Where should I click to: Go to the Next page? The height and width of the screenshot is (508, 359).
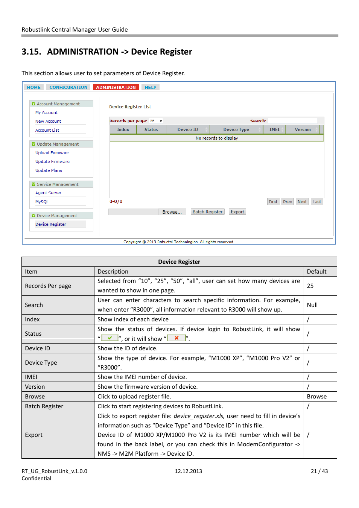(302, 202)
